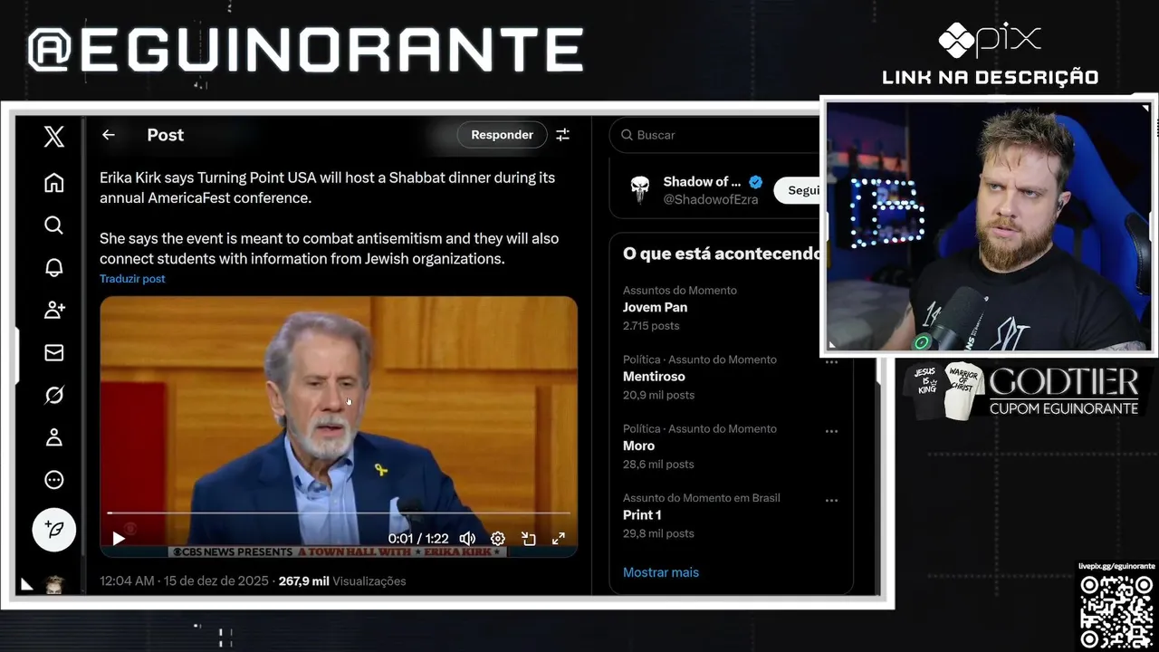
Task: Click the Erika Kirk video thumbnail
Action: tap(339, 427)
